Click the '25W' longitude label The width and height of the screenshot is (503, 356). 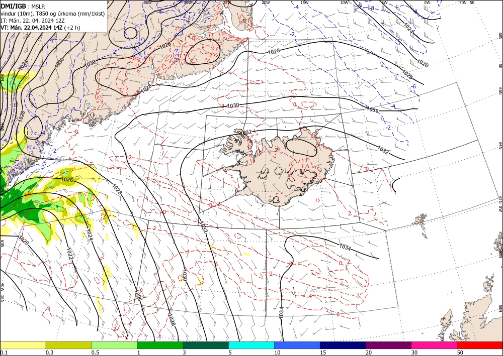227,2
